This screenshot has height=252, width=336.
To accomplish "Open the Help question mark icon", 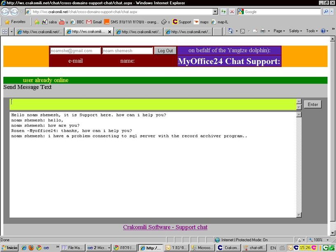I will [323, 31].
